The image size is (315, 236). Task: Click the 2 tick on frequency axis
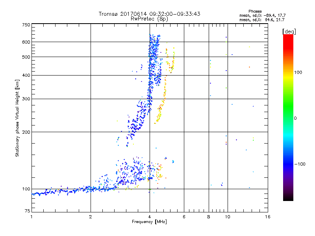[x=91, y=217]
